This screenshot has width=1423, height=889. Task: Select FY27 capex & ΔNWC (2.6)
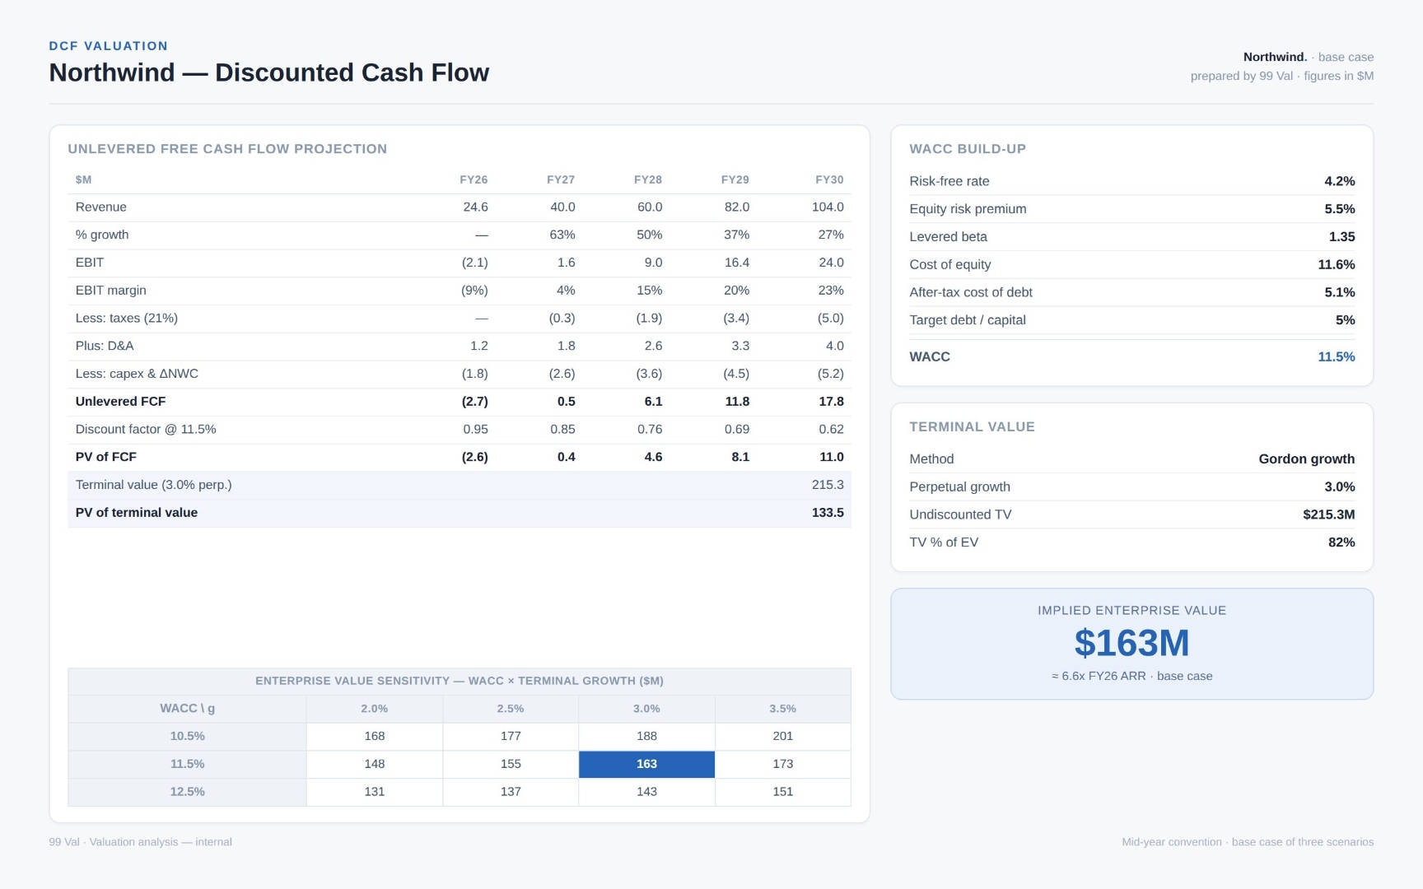562,374
